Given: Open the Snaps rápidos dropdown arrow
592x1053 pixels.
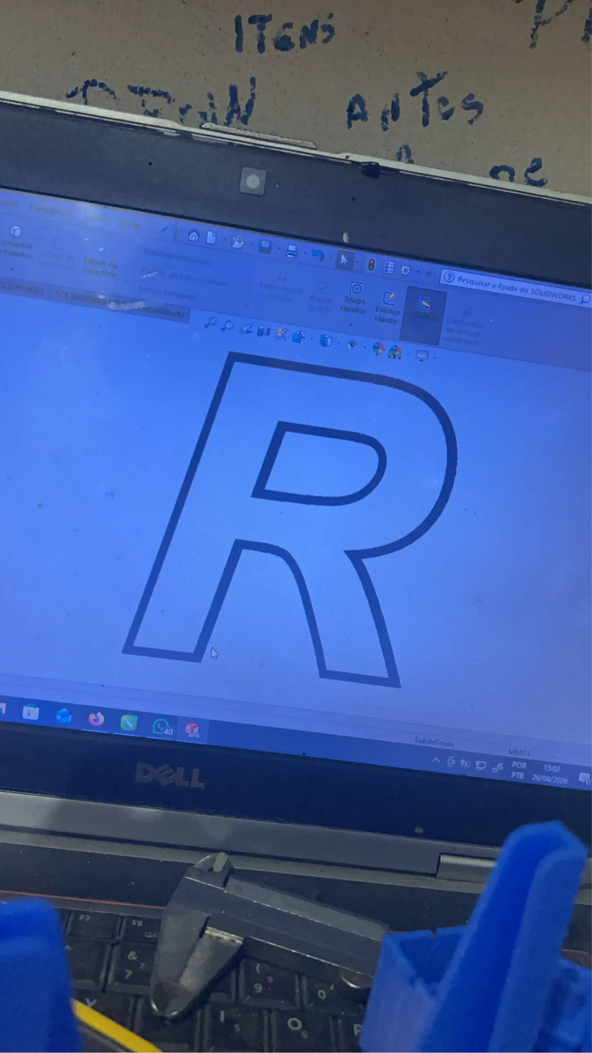Looking at the screenshot, I should (x=351, y=325).
